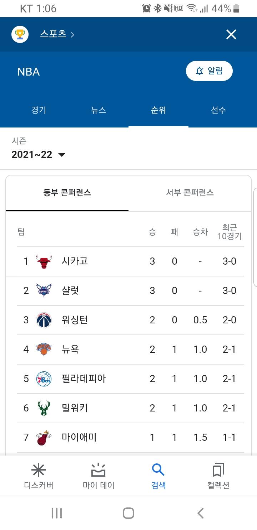The image size is (257, 530).
Task: Close the NBA sports panel
Action: (231, 34)
